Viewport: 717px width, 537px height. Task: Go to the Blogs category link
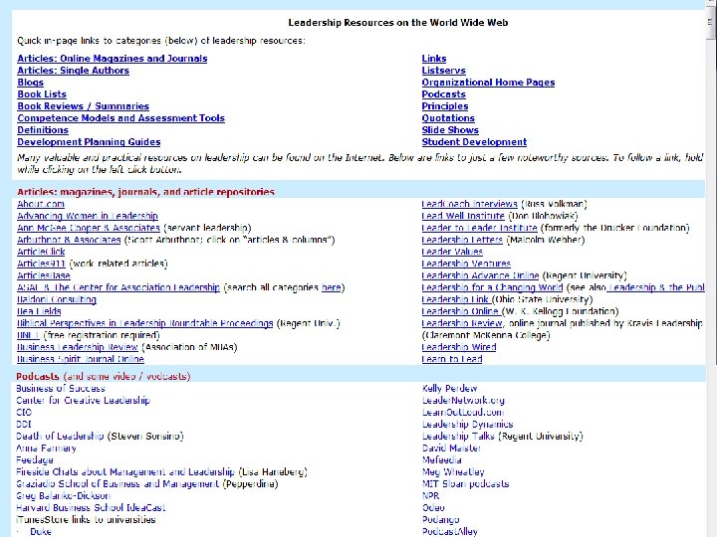point(30,83)
